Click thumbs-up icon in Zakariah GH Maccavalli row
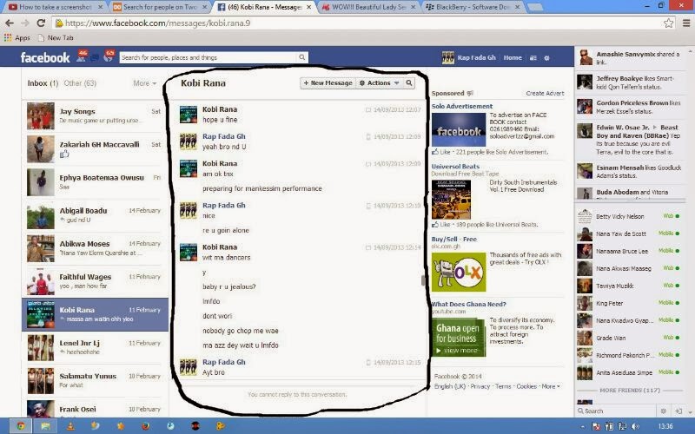The height and width of the screenshot is (434, 695). click(x=64, y=154)
